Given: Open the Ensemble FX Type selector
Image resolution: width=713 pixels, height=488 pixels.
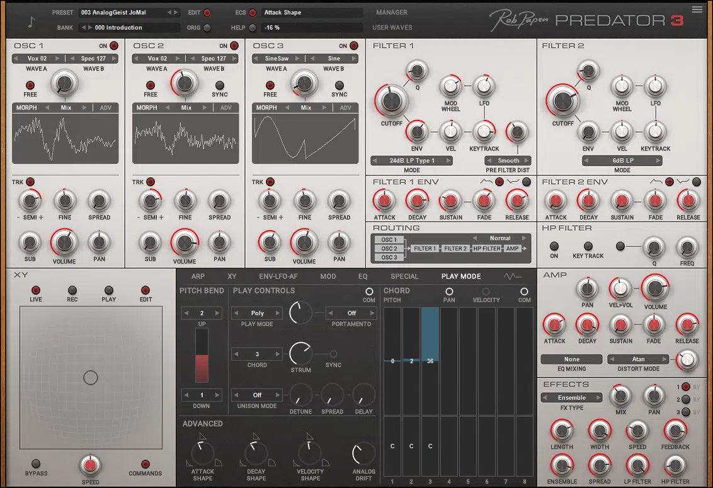Looking at the screenshot, I should [571, 397].
